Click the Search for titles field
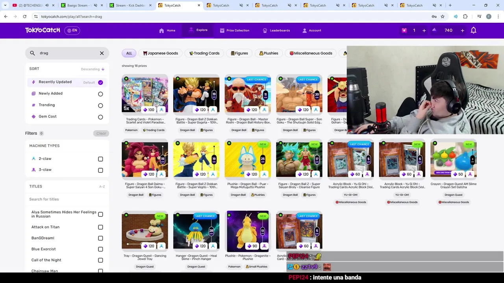Screen dimensions: 504x283 67,199
